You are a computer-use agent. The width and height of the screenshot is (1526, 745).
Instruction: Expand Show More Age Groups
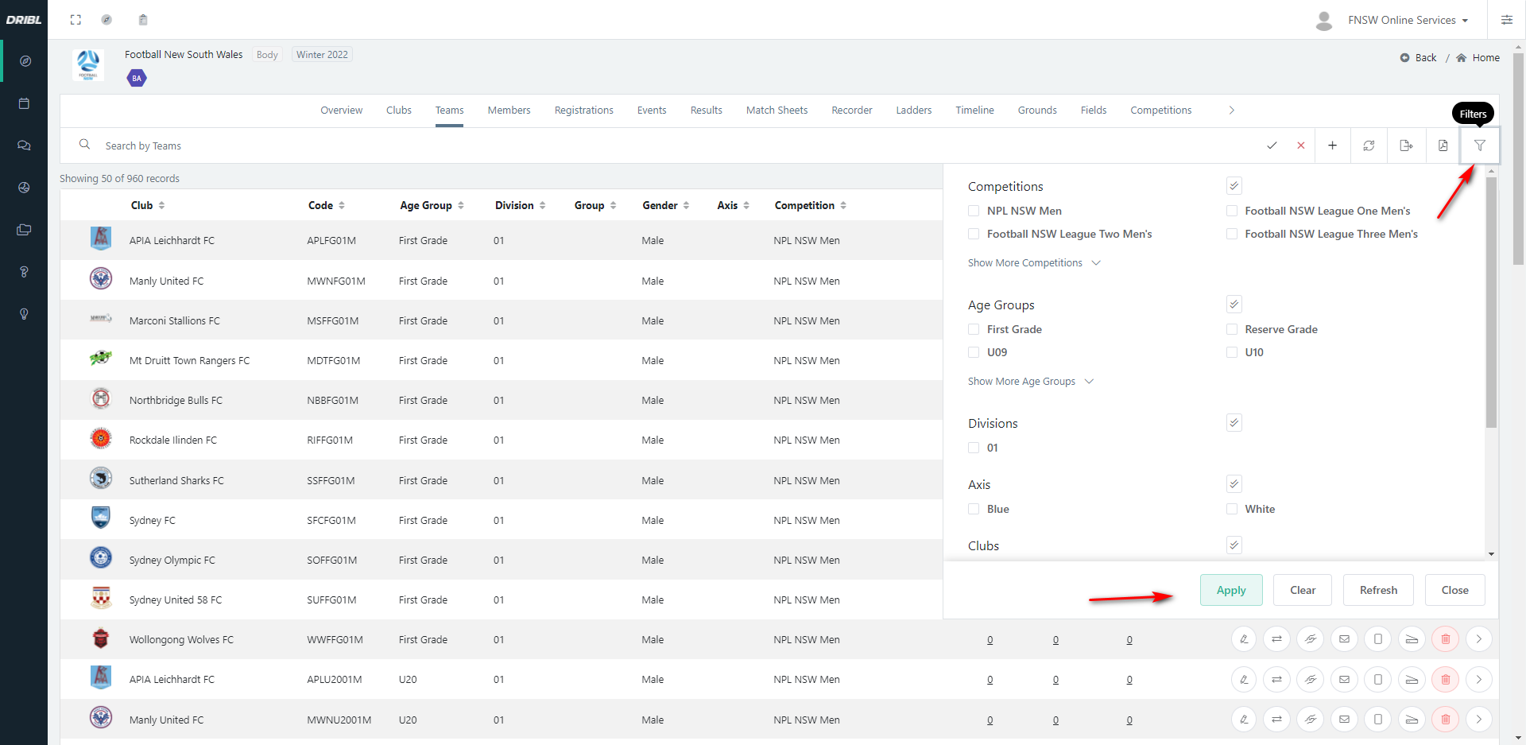1021,381
